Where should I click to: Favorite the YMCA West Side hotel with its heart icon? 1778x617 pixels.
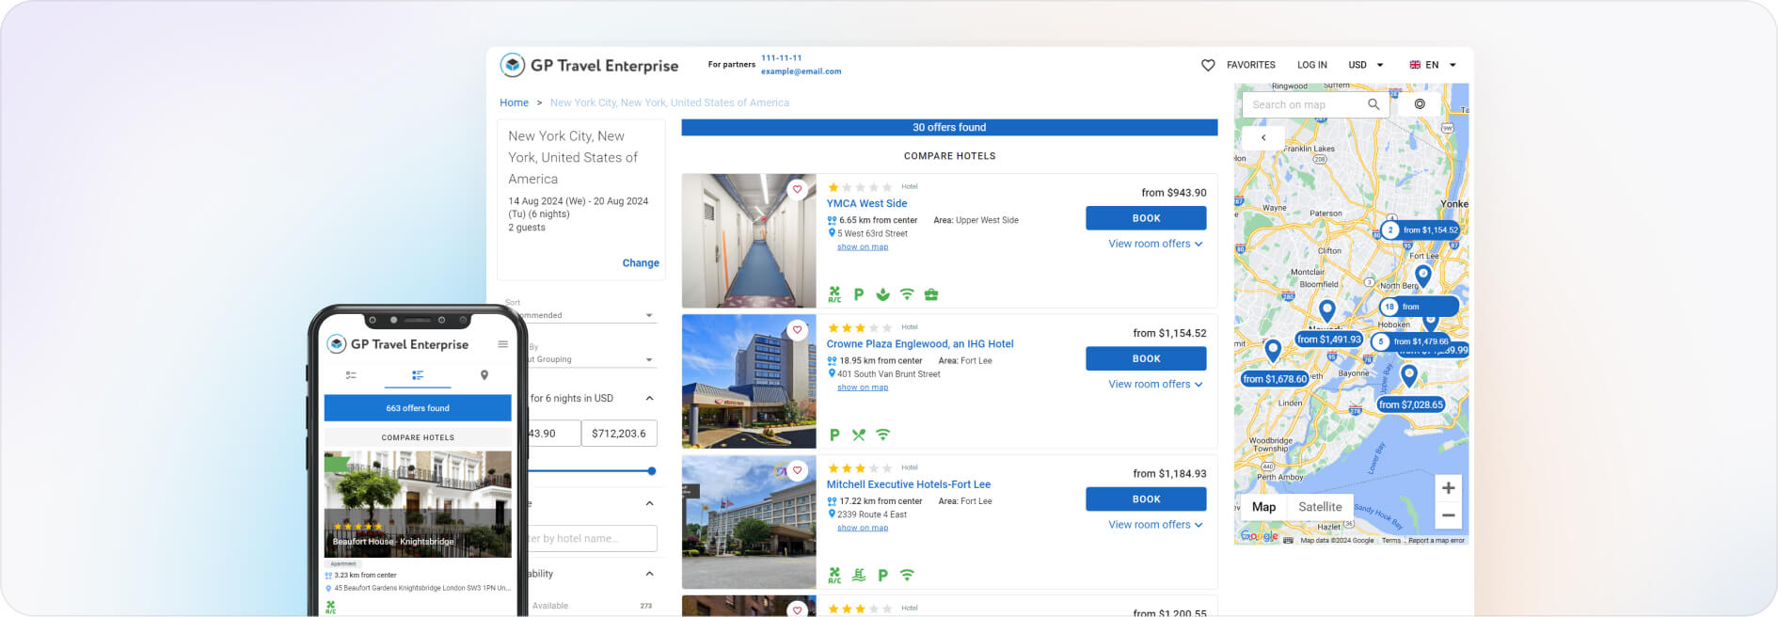pos(798,189)
